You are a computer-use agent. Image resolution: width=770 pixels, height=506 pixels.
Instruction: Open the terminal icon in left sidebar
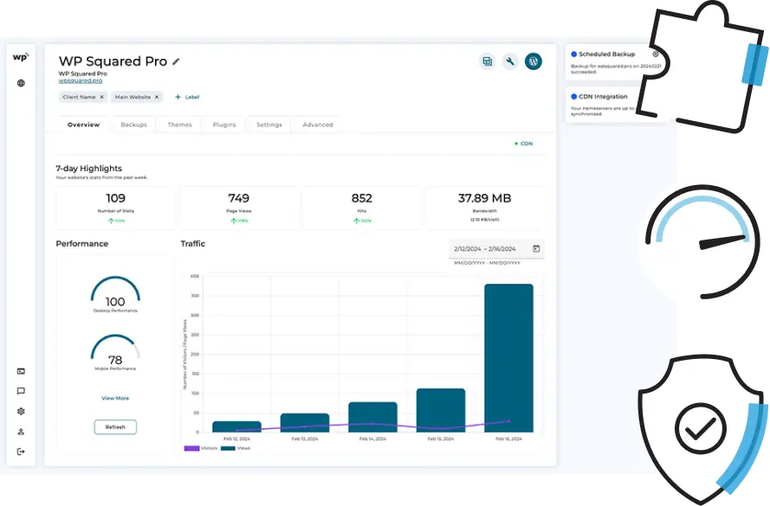21,371
